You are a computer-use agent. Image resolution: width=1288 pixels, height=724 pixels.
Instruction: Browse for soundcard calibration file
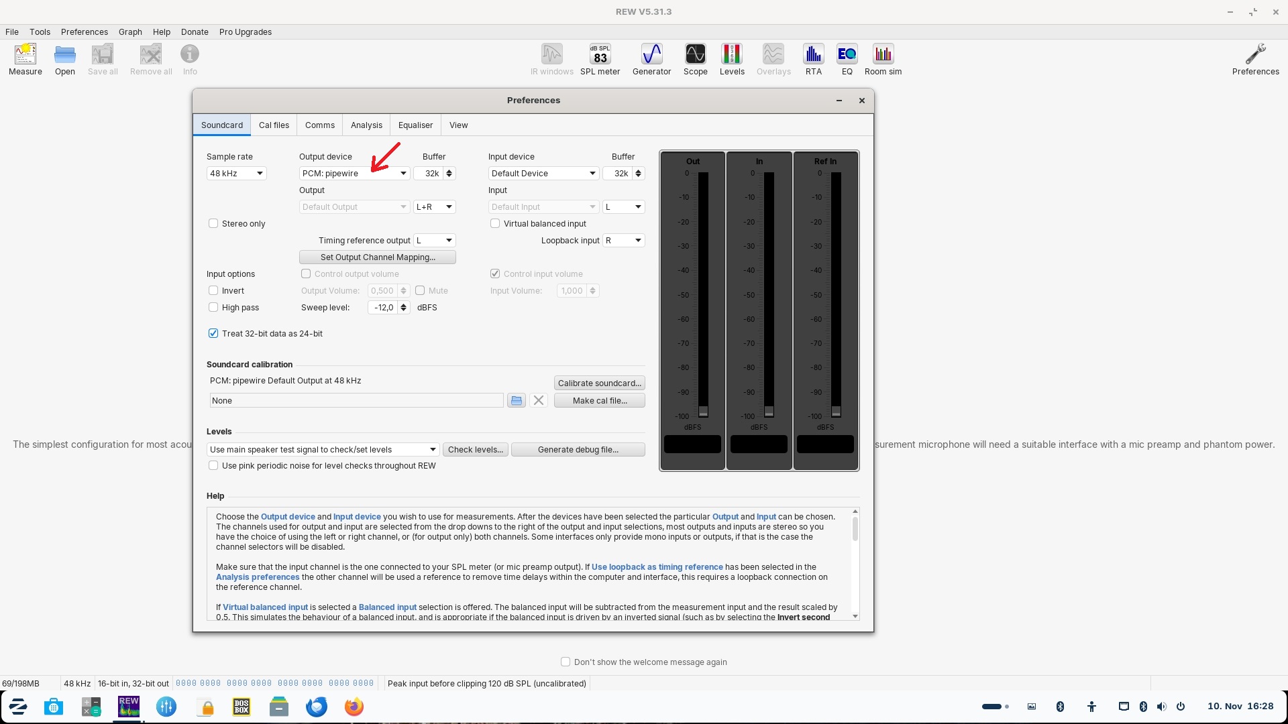[x=516, y=401]
